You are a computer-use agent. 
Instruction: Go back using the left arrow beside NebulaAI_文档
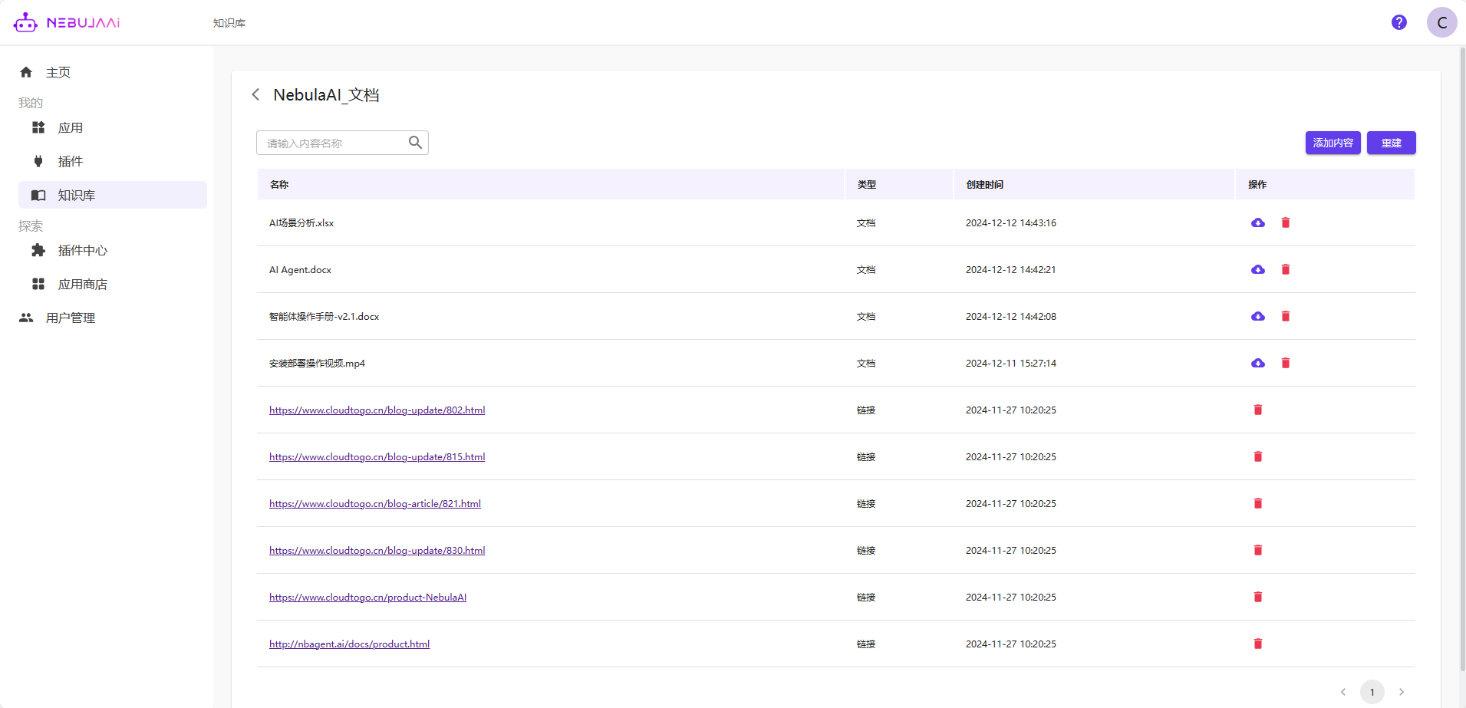tap(255, 94)
